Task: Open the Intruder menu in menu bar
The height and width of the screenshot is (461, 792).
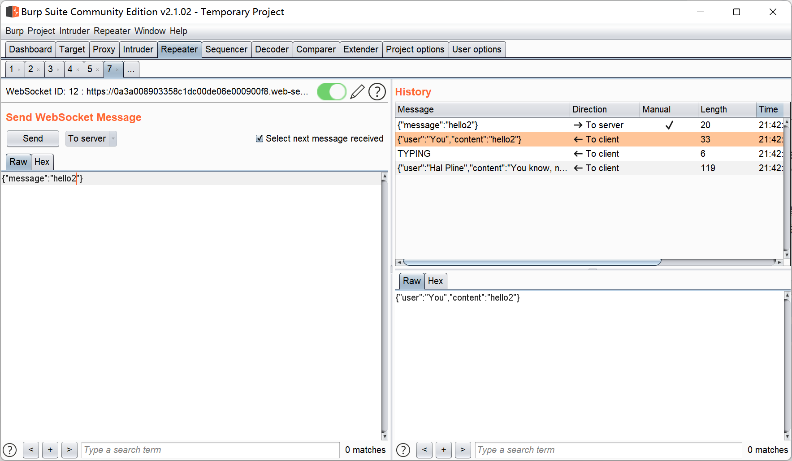Action: click(x=74, y=31)
